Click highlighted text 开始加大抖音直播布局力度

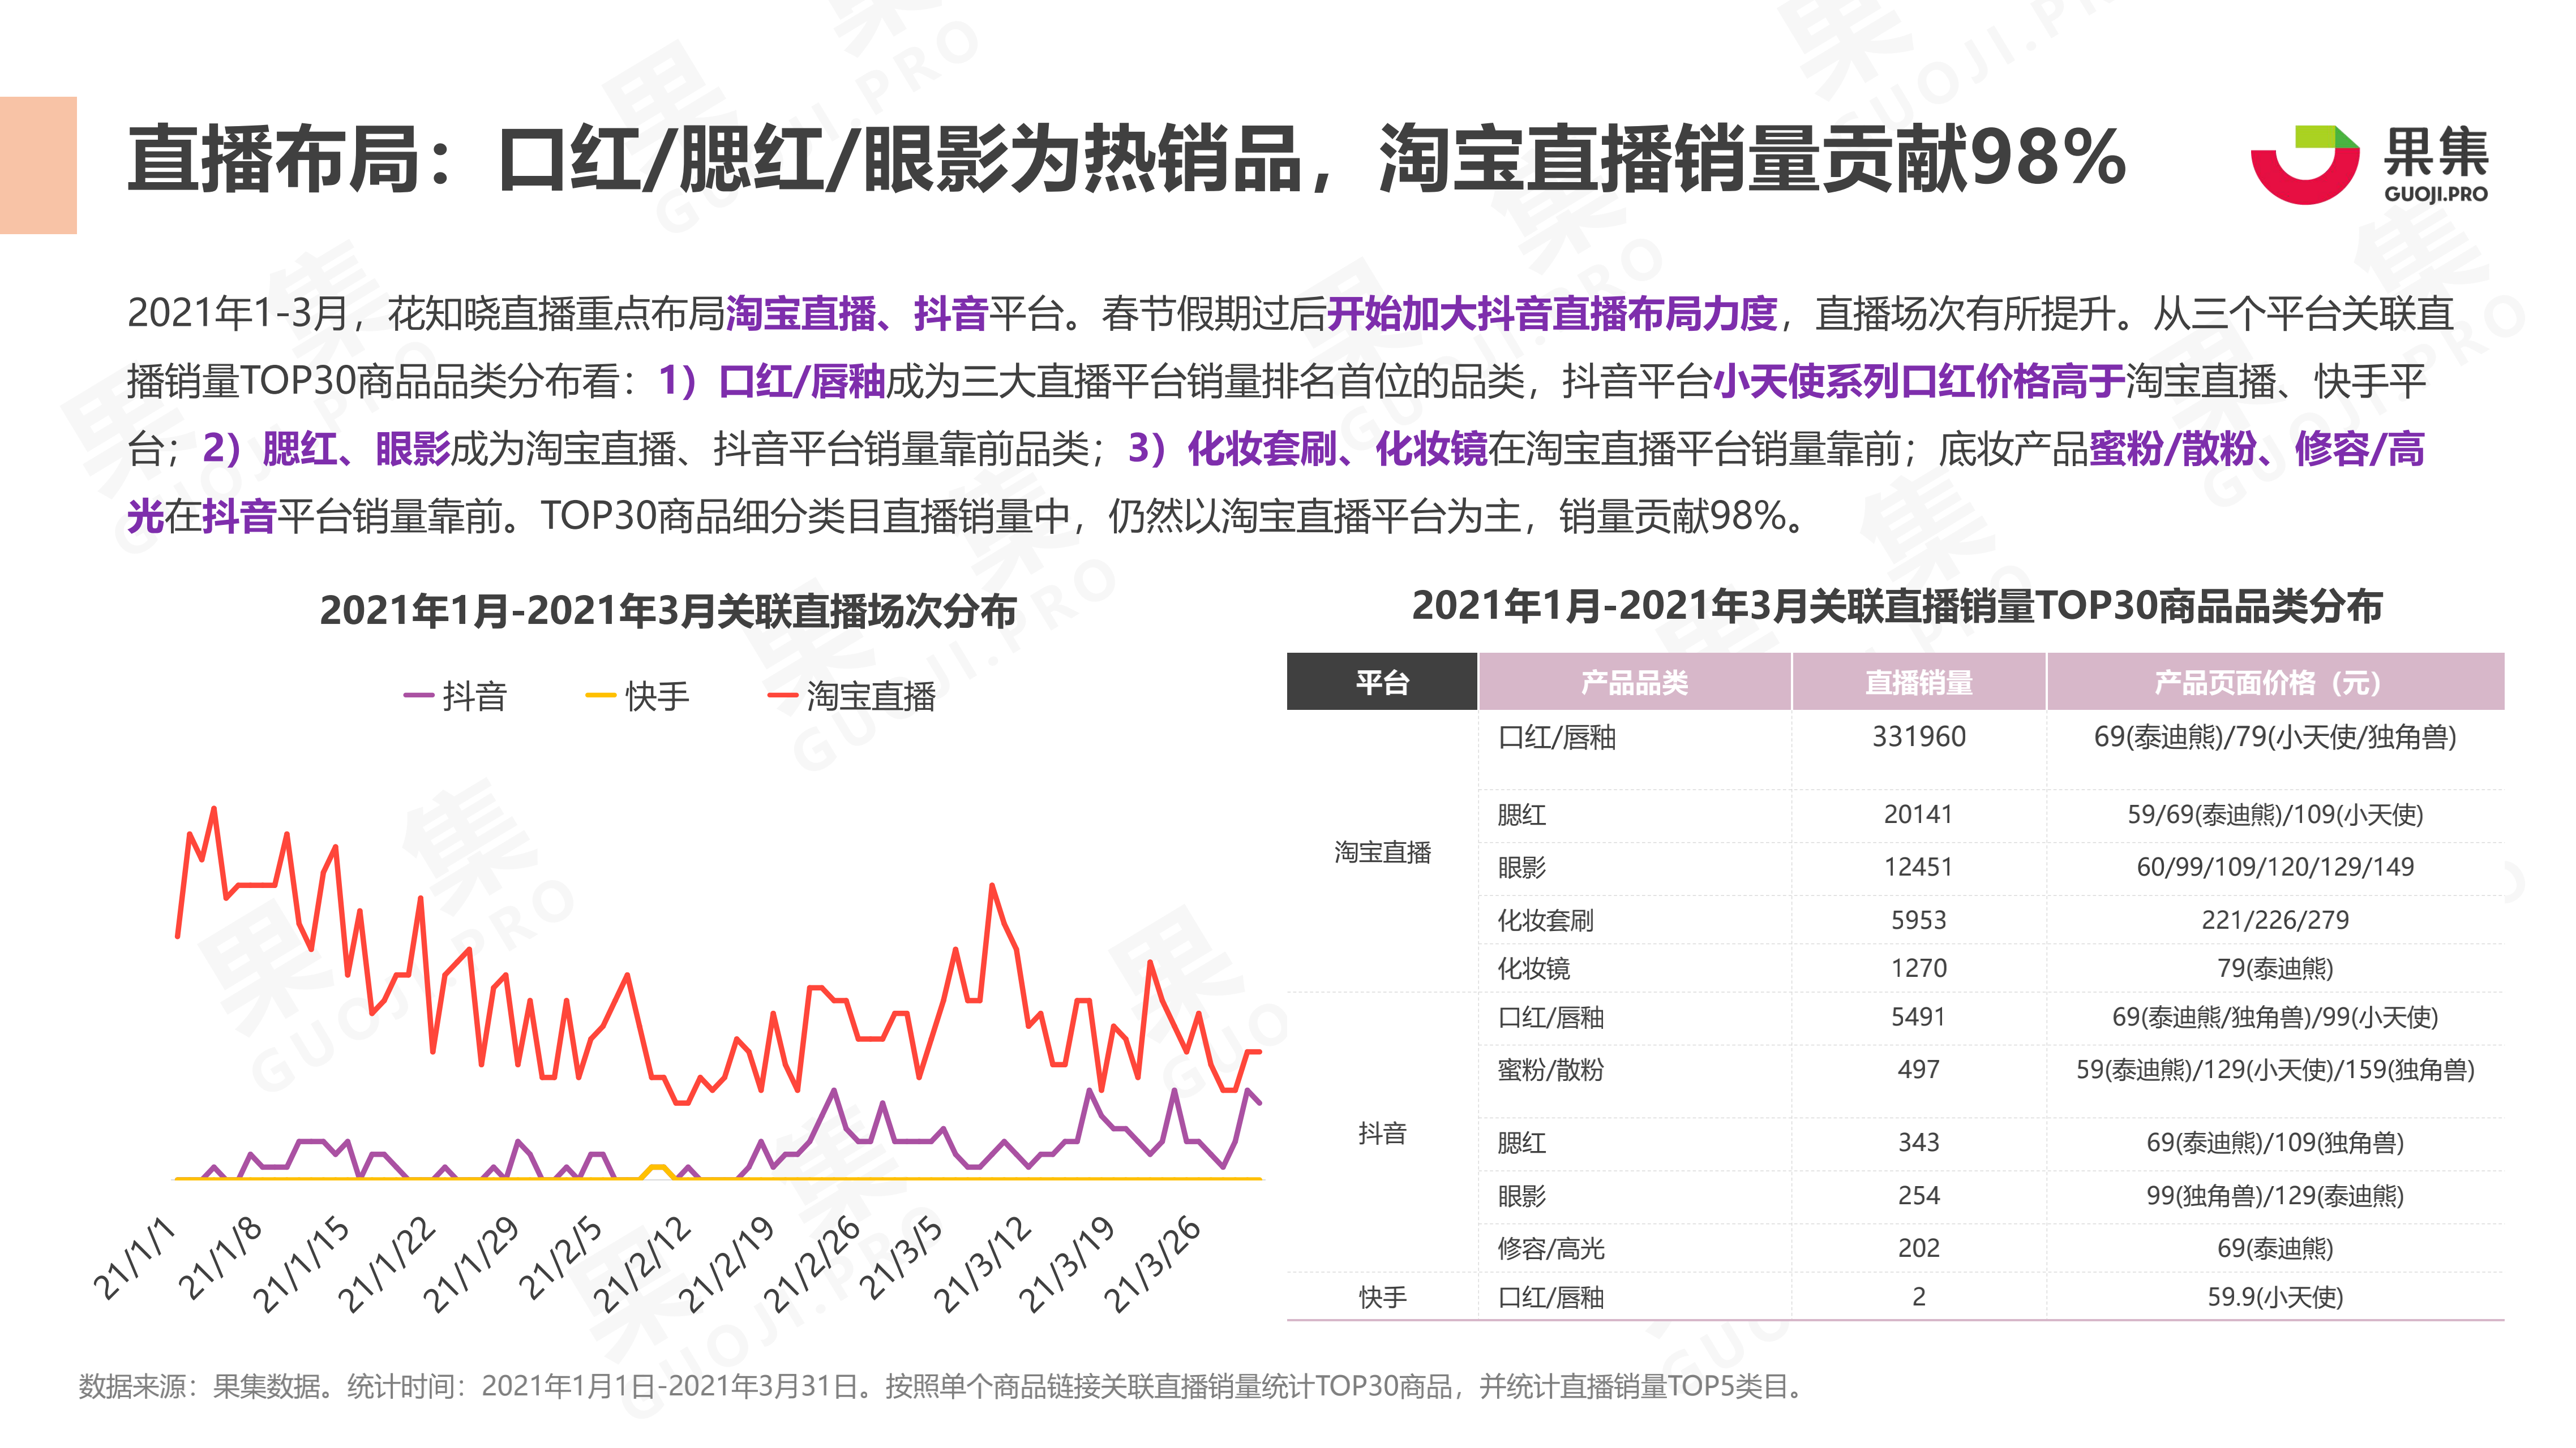[x=1552, y=314]
